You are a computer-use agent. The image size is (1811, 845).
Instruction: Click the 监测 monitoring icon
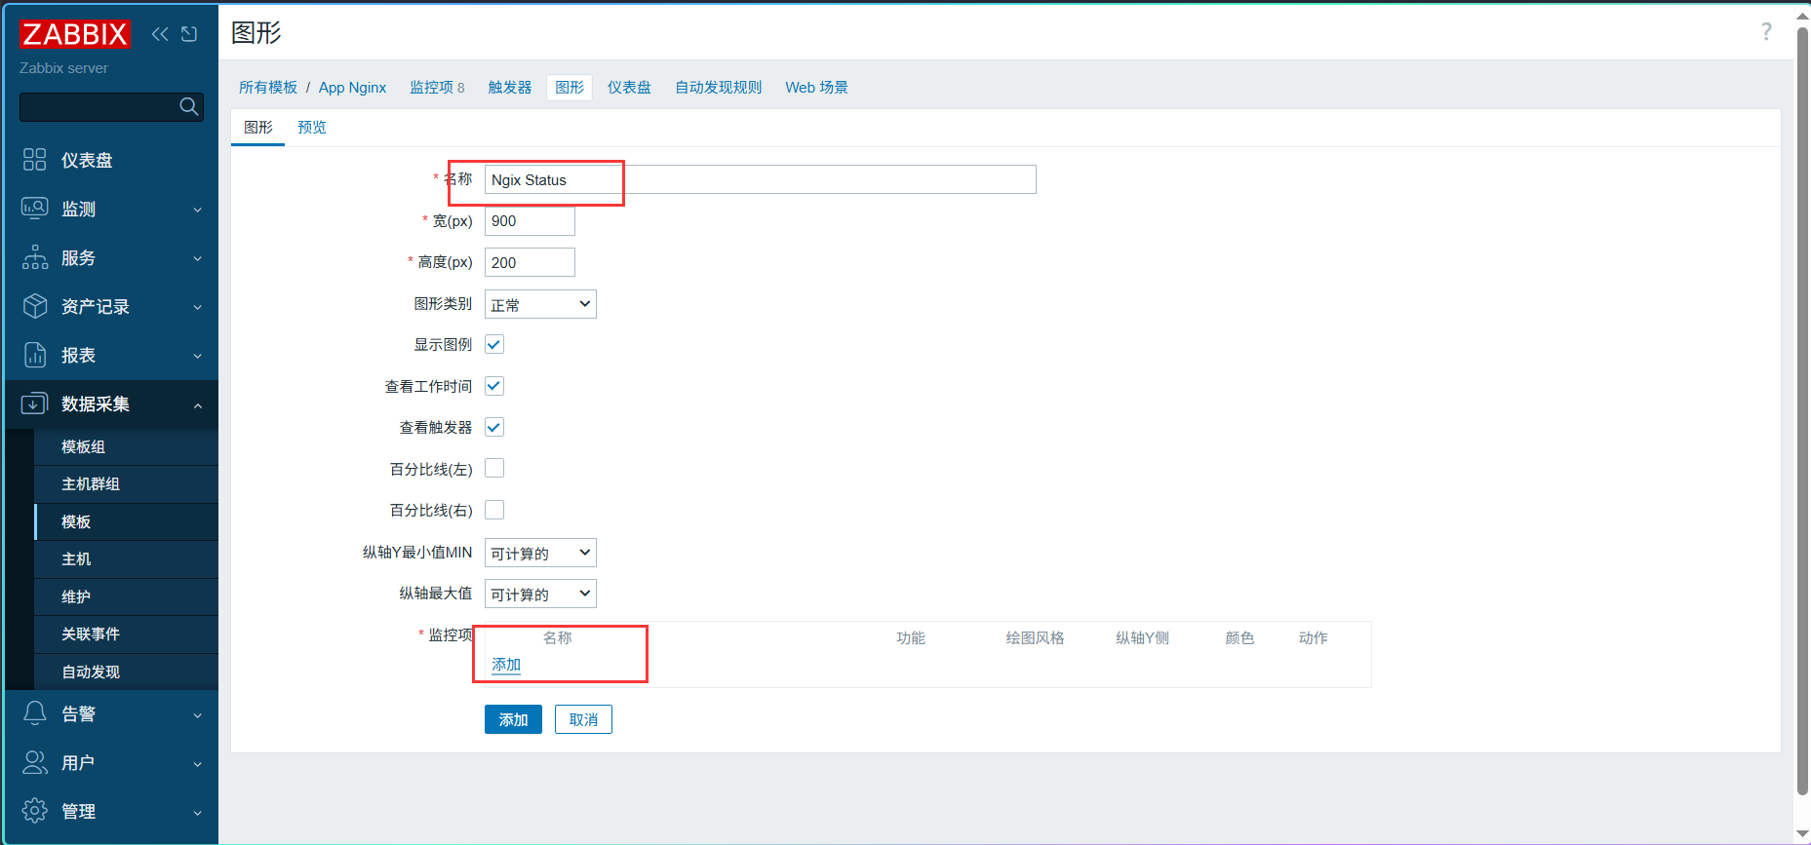point(35,209)
